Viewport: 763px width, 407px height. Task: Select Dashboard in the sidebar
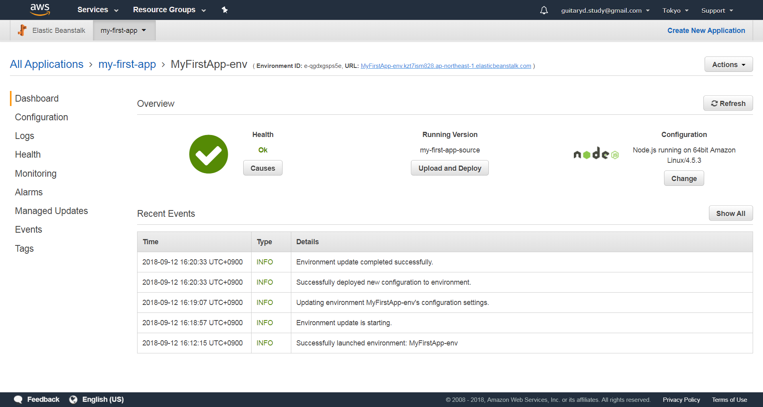(37, 98)
